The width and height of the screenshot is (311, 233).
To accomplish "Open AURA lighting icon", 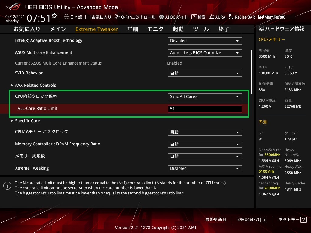I will (211, 17).
